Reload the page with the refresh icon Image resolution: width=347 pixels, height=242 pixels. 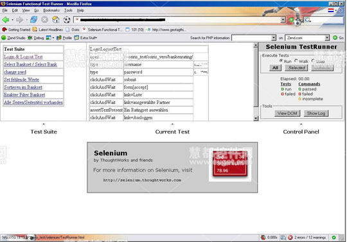point(33,20)
